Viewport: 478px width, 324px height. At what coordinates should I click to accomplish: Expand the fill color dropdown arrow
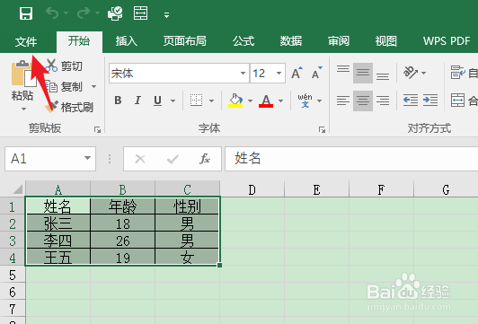pyautogui.click(x=250, y=101)
